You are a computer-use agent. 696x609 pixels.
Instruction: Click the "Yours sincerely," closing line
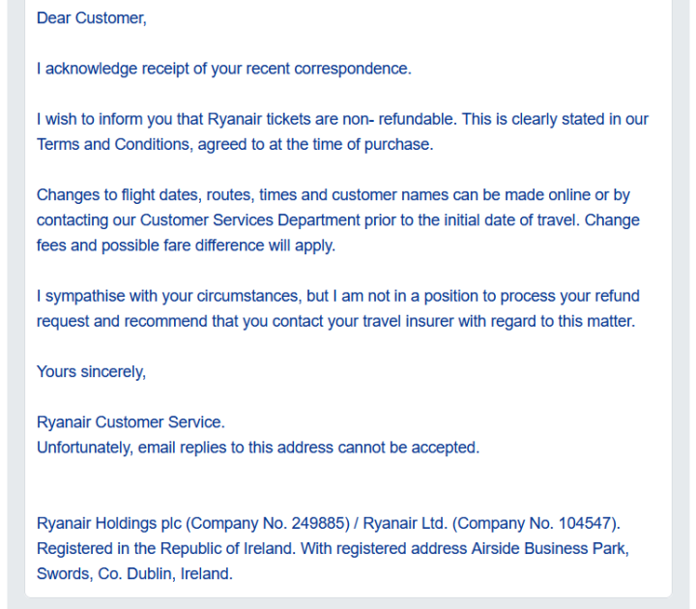pos(92,372)
